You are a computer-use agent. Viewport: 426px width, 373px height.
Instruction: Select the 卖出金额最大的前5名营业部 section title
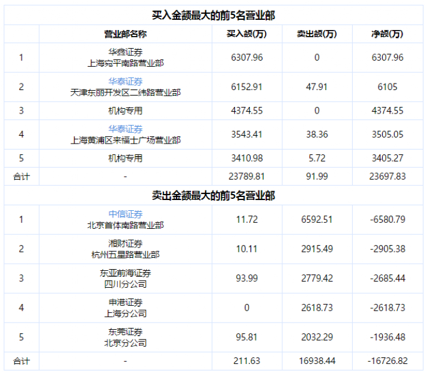click(213, 196)
